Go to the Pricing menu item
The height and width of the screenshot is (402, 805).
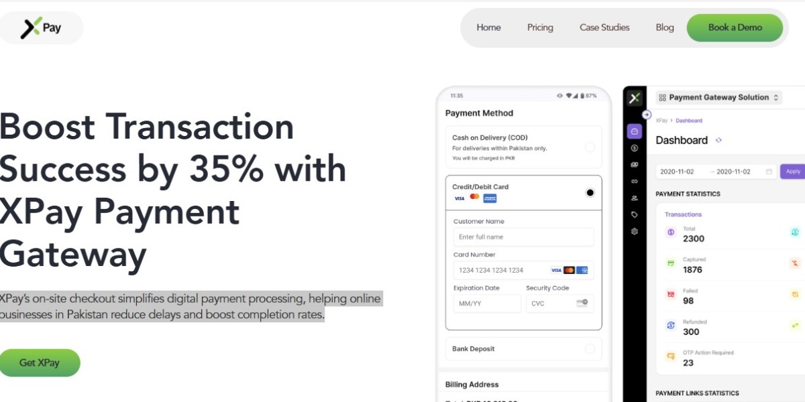click(x=540, y=27)
